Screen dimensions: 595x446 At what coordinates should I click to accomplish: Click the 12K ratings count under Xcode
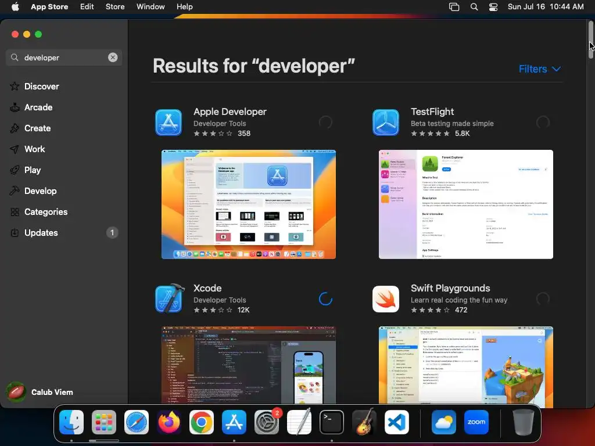coord(243,310)
